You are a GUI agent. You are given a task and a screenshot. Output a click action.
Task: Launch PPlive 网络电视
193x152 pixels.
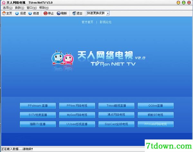pos(77,106)
